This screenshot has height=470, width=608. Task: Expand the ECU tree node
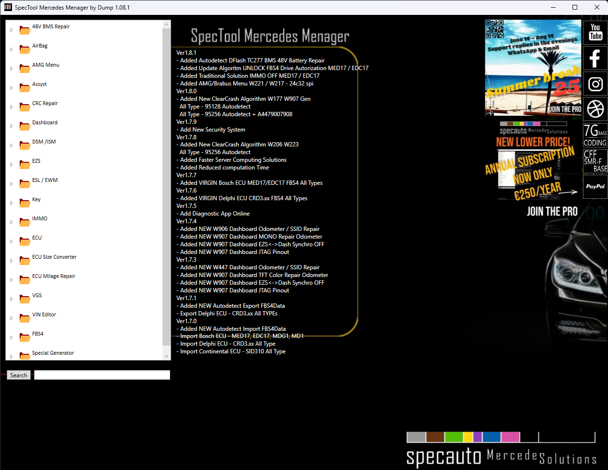pos(12,241)
